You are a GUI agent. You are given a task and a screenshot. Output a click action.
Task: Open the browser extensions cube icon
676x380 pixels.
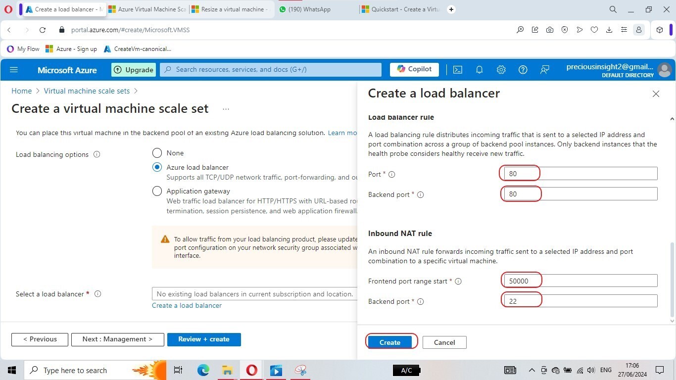coord(660,30)
